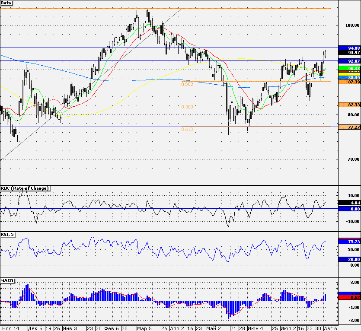
Task: Select the 94.98 blue price level tag
Action: (x=350, y=48)
